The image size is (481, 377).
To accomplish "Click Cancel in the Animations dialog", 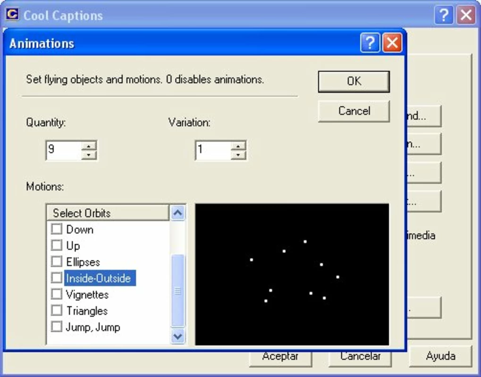I will pyautogui.click(x=354, y=111).
